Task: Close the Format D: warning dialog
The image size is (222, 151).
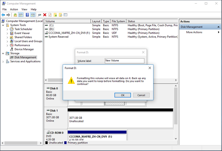Action: coord(150,68)
